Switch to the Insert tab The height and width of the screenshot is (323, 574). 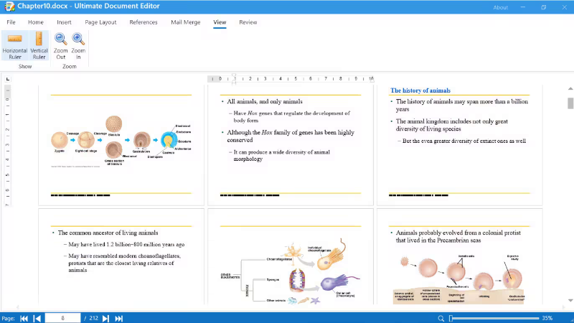[x=64, y=22]
